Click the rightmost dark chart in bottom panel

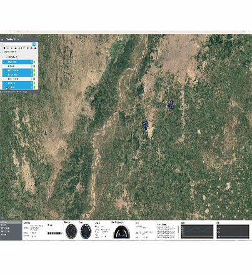(x=233, y=231)
